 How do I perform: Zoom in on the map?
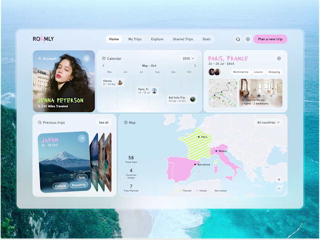point(279,179)
